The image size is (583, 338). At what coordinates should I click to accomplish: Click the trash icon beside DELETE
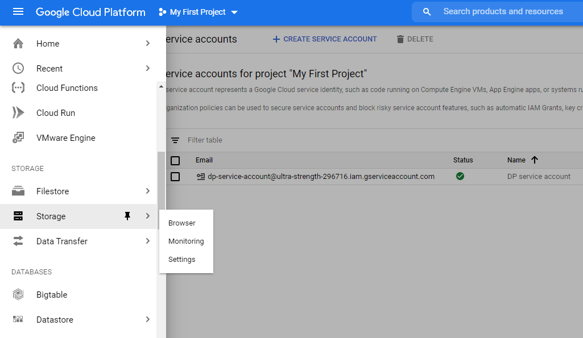pos(400,39)
